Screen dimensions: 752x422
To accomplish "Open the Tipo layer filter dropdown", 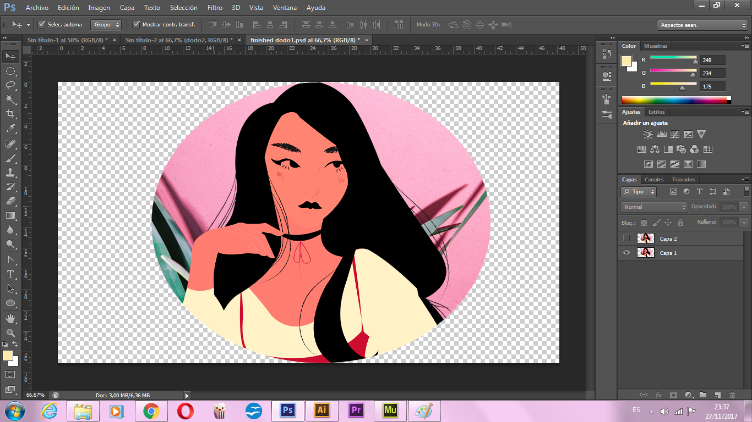I will coord(639,192).
